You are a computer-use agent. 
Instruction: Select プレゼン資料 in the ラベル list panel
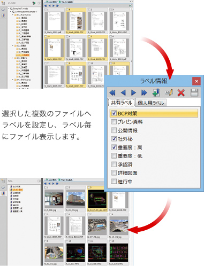pos(17,190)
